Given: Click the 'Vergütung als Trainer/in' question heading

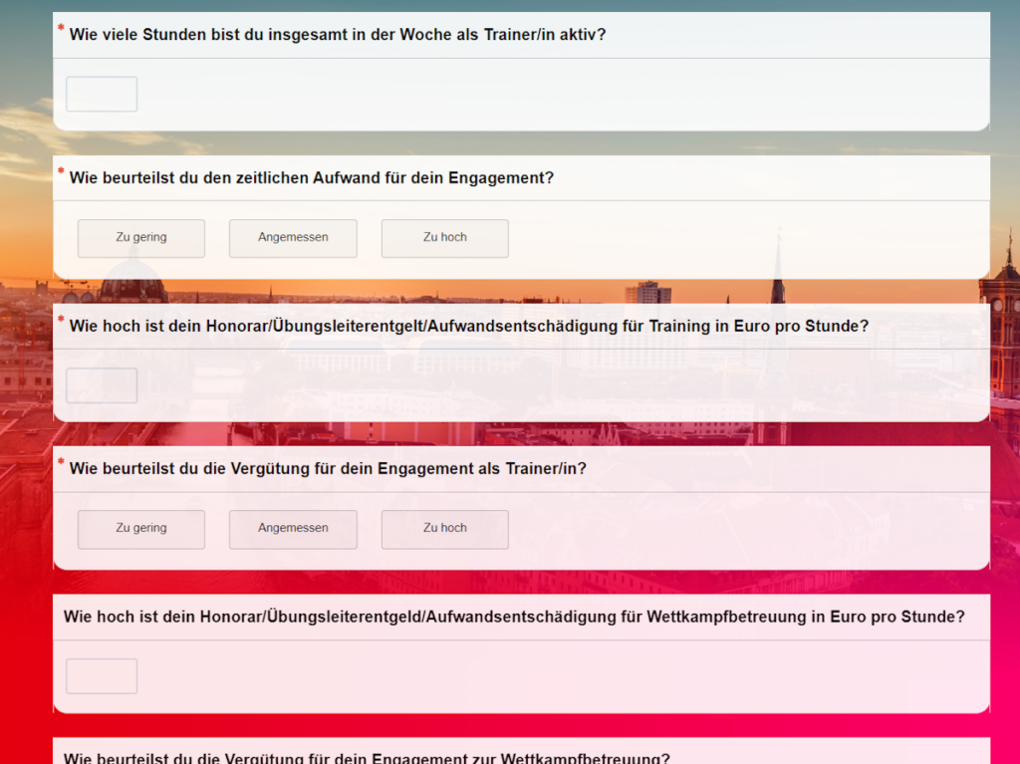Looking at the screenshot, I should 328,469.
